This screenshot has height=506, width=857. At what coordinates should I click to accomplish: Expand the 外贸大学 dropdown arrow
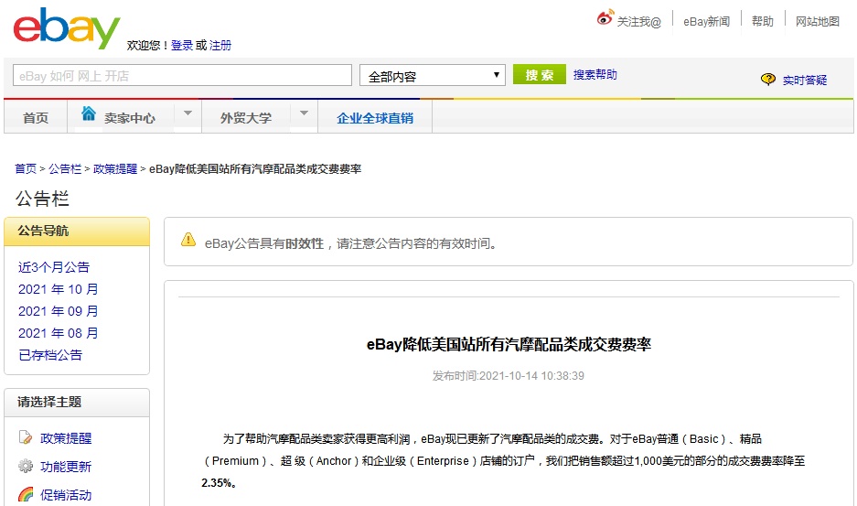304,113
